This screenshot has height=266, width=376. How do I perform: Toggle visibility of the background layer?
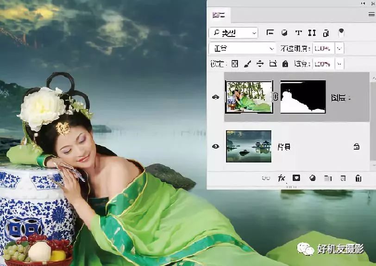point(215,146)
